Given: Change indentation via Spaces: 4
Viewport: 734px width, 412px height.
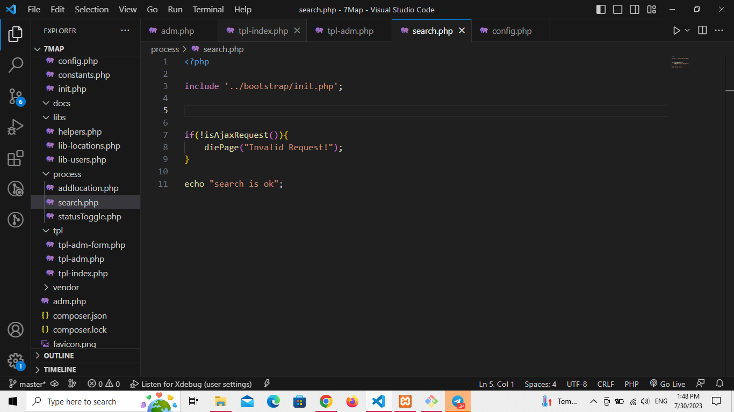Looking at the screenshot, I should click(541, 384).
